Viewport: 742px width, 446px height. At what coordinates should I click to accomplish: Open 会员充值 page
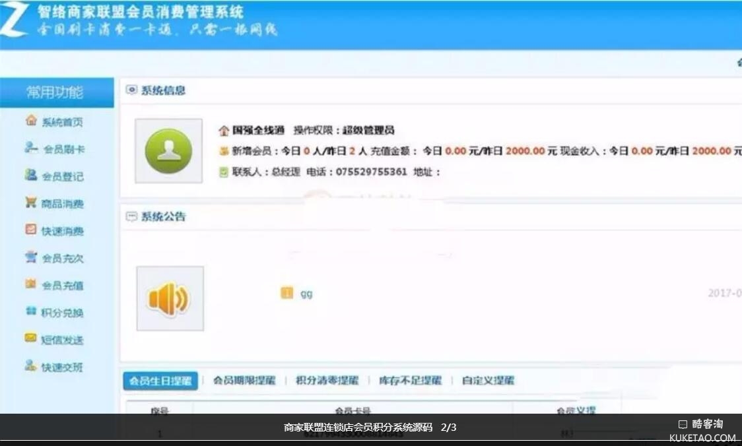(x=63, y=286)
